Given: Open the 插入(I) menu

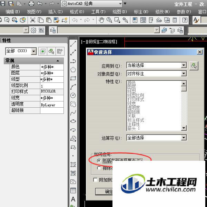Looking at the screenshot, I should (x=56, y=12).
